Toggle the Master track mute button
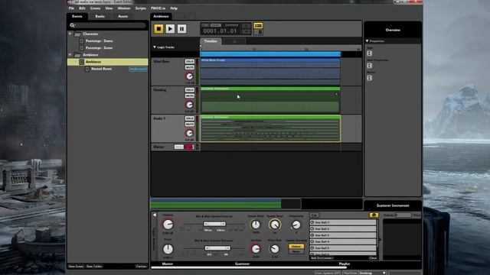The width and height of the screenshot is (490, 275). click(x=178, y=147)
